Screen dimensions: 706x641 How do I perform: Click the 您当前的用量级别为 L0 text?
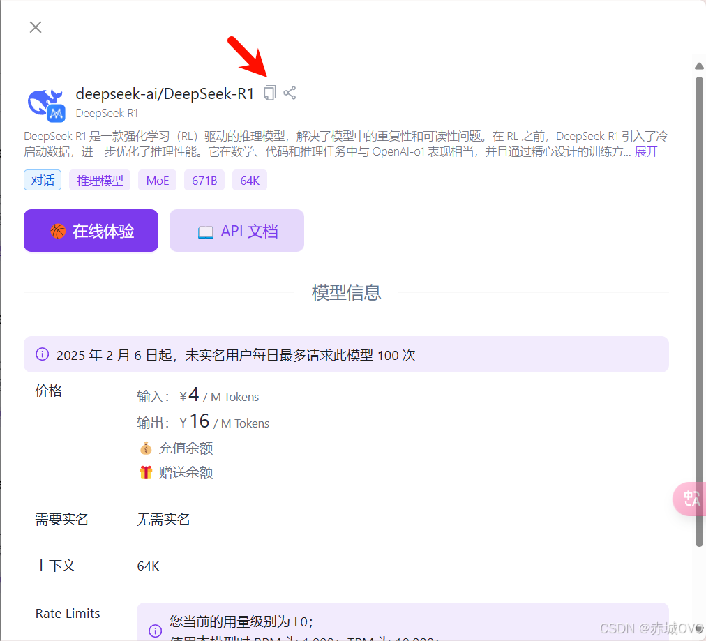[241, 621]
